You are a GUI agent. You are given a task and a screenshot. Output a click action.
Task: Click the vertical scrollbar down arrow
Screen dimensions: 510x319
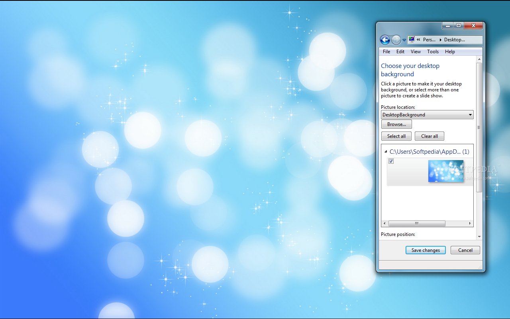[x=479, y=236]
